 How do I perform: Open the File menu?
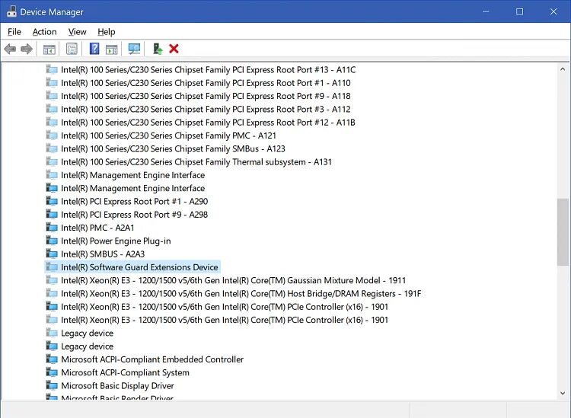14,32
